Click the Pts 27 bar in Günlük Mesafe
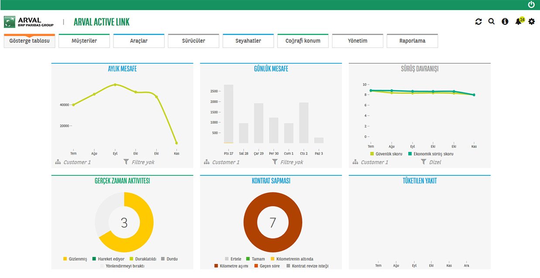Screen dimensions: 540x278 229,114
